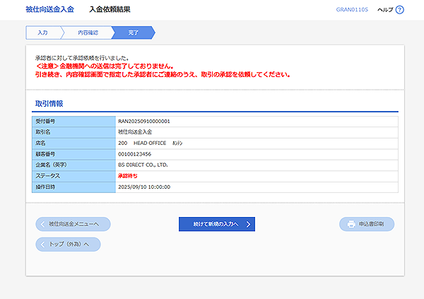The image size is (424, 299).
Task: Click the 入金依頼結果 page title
Action: 110,9
